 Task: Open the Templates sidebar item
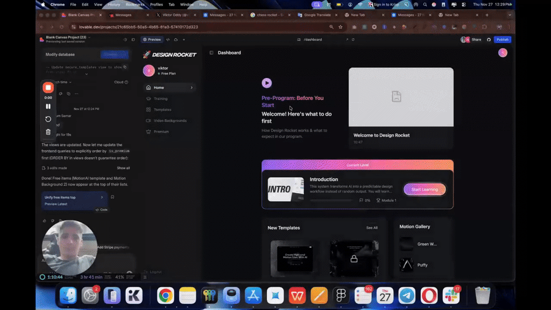(x=162, y=110)
